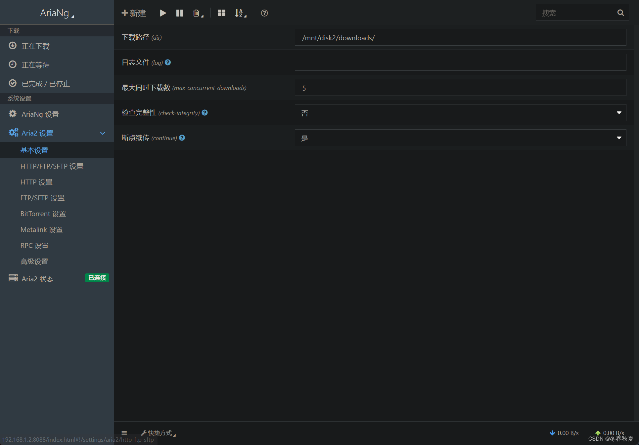
Task: Edit the download path (dir) field
Action: [x=460, y=37]
